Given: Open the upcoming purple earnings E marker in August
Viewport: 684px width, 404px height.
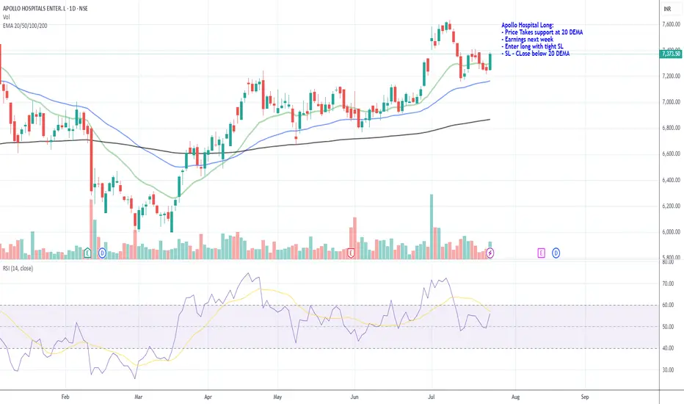Looking at the screenshot, I should coord(541,253).
